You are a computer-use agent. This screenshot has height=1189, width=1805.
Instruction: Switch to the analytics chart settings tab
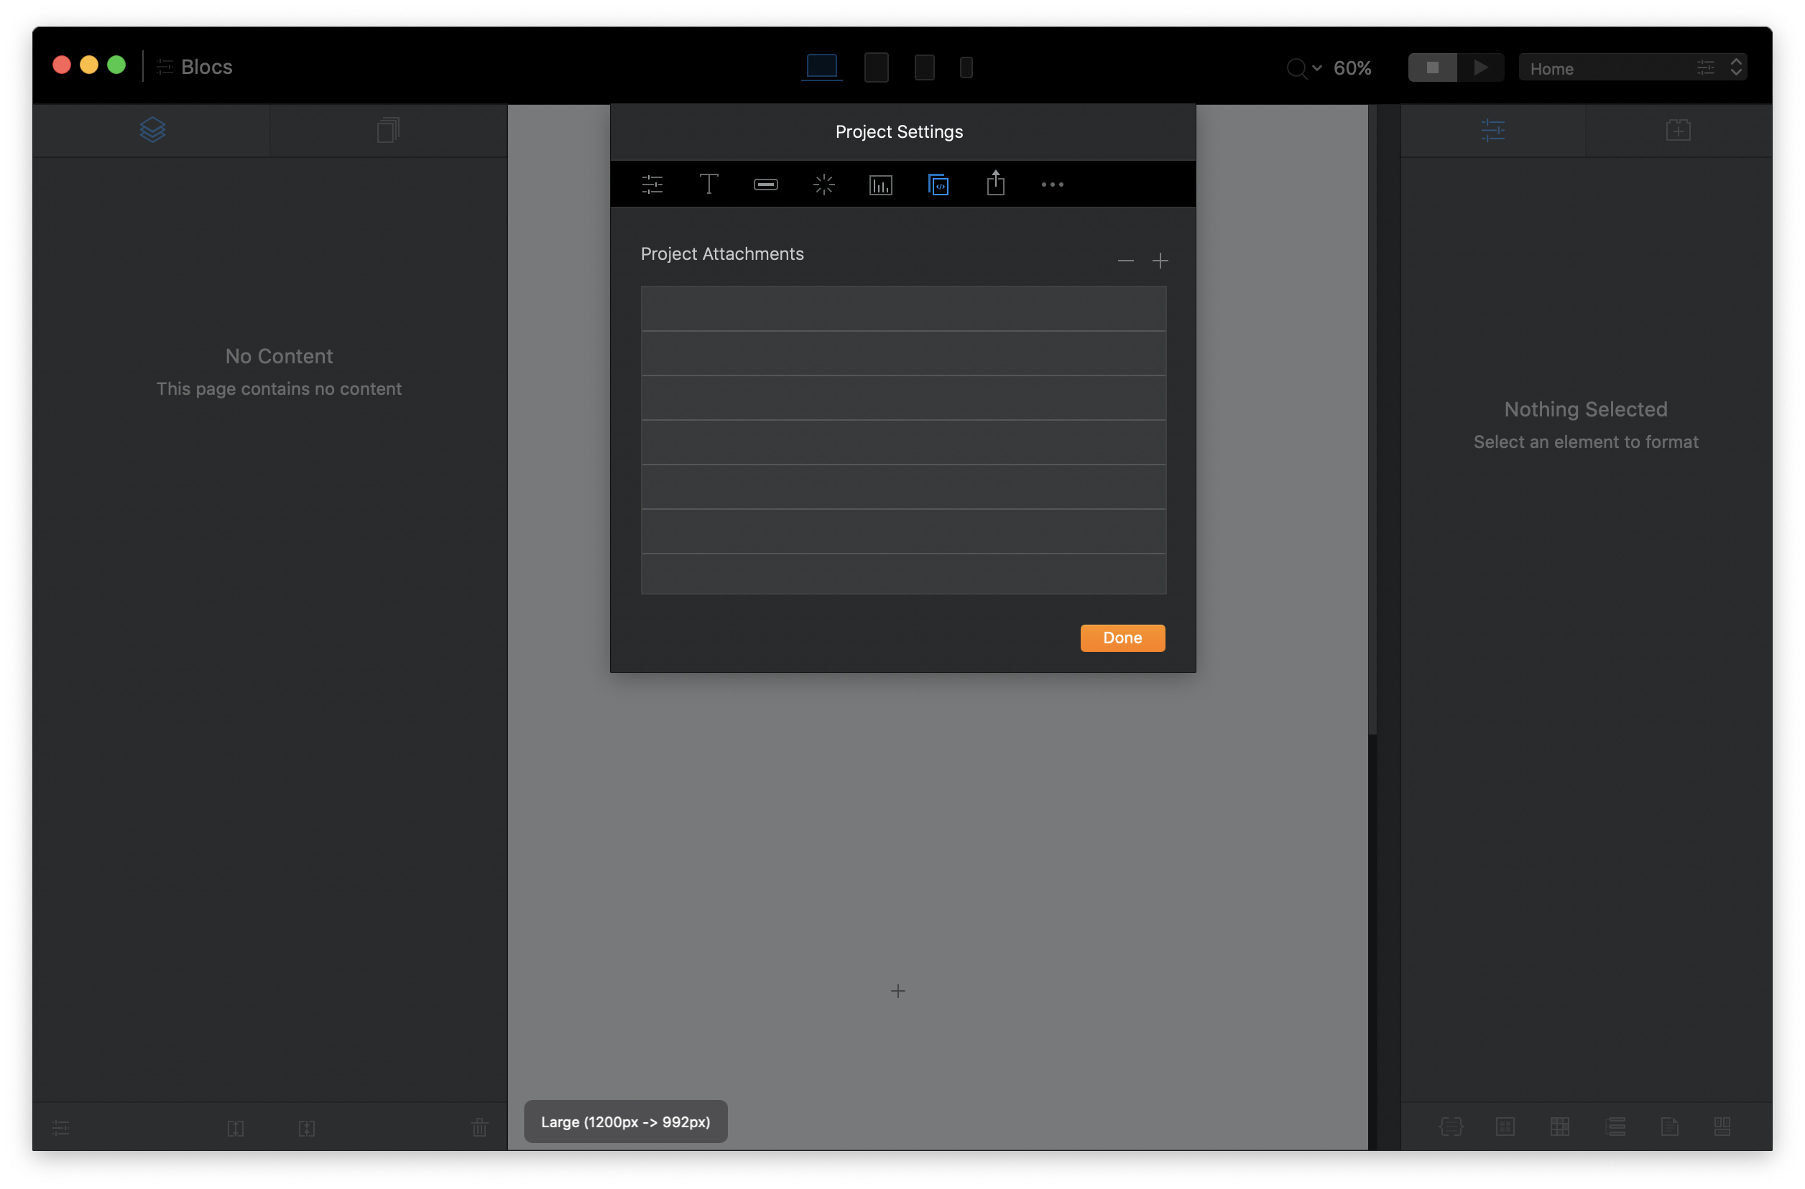tap(880, 185)
